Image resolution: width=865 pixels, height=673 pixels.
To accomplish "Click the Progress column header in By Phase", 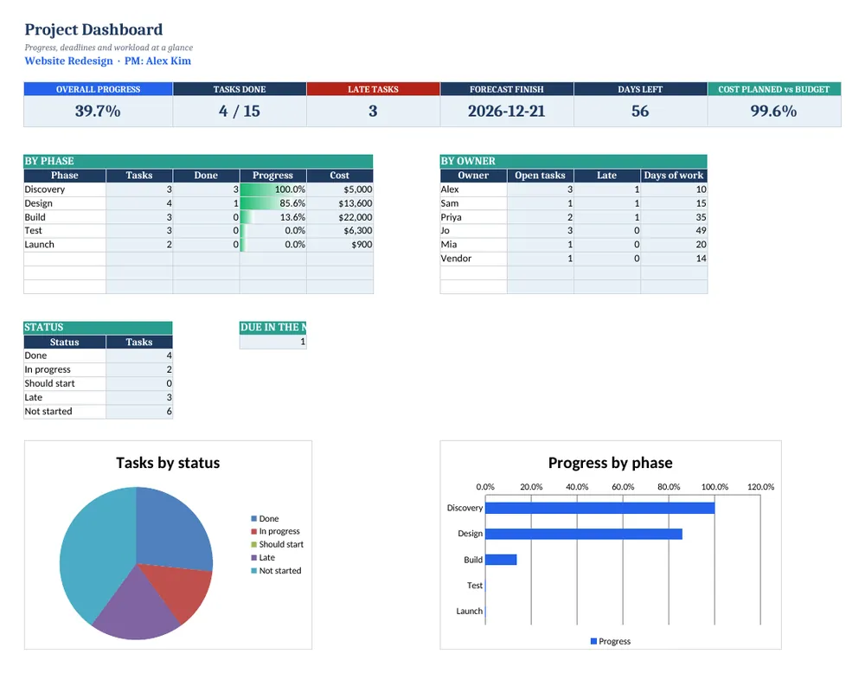I will coord(272,176).
